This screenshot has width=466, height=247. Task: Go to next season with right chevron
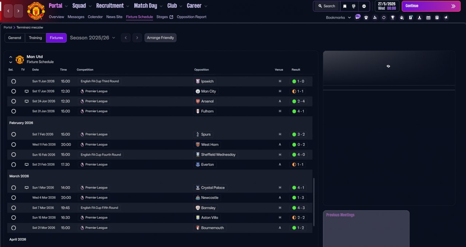(x=137, y=38)
